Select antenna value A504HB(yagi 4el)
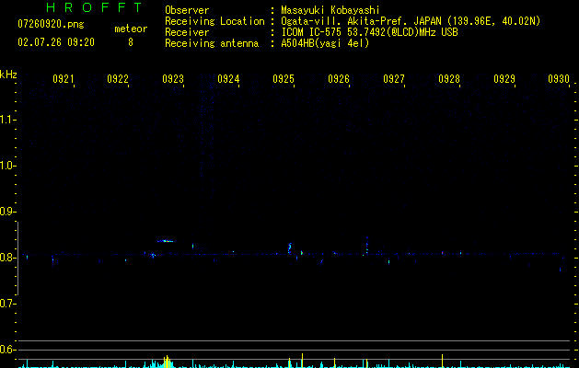 click(x=325, y=43)
